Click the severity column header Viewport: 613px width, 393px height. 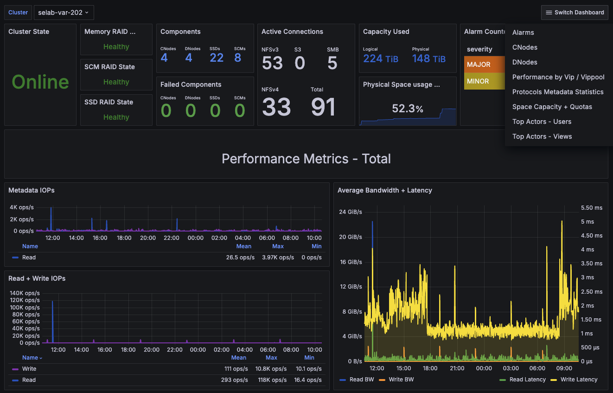(479, 49)
